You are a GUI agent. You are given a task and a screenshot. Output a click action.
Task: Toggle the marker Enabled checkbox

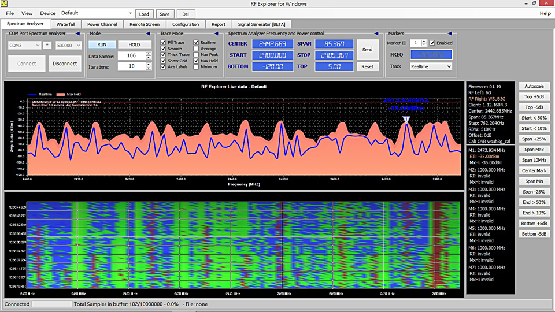click(432, 43)
